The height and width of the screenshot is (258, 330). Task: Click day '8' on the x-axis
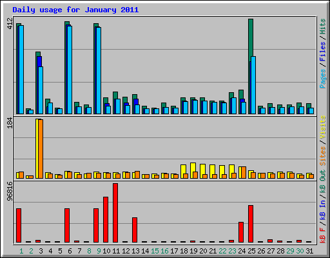click(89, 251)
